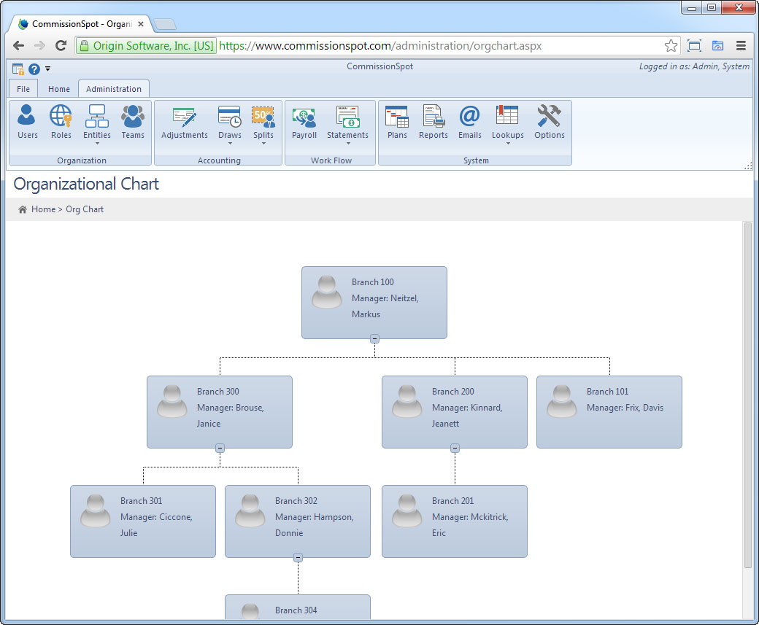Click the "Logged in as: Admin, System" text
The image size is (759, 625).
[694, 66]
